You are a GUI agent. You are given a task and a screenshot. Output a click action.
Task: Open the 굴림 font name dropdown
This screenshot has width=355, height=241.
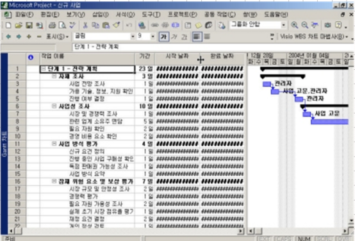(x=133, y=37)
